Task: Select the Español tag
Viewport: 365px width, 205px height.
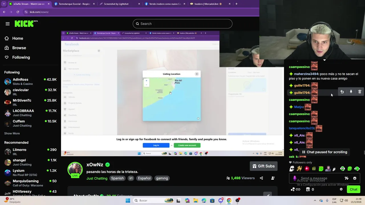Action: (x=144, y=178)
